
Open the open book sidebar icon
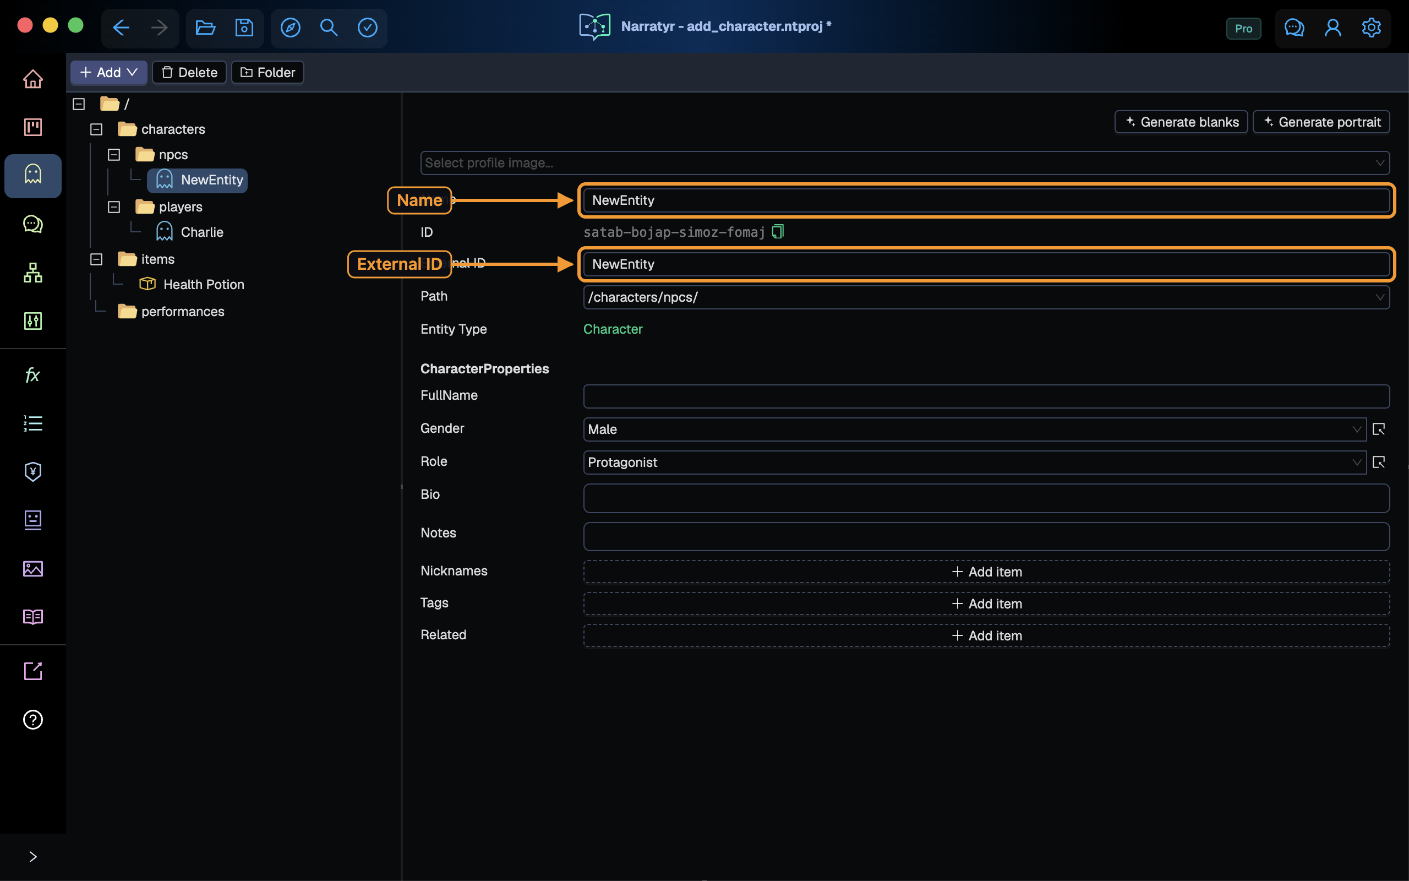(x=33, y=617)
